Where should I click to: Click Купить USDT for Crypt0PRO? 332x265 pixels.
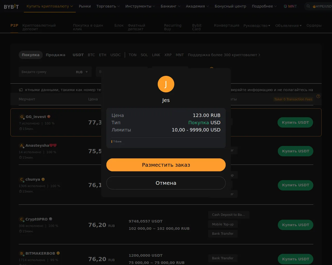coord(295,225)
